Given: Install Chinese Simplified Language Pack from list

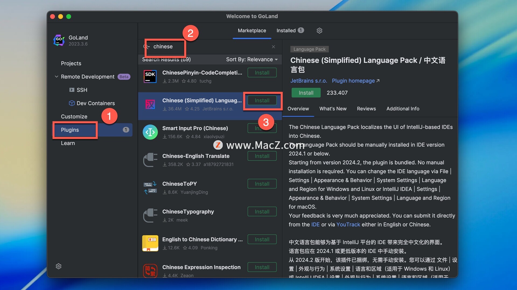Looking at the screenshot, I should 262,100.
